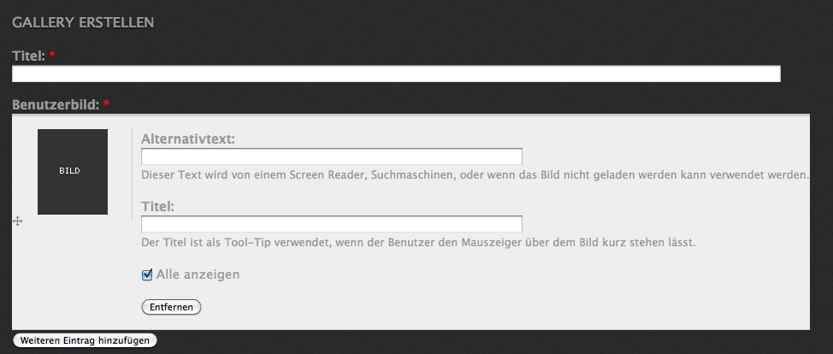Click red asterisk beside Benutzerbild

point(107,105)
